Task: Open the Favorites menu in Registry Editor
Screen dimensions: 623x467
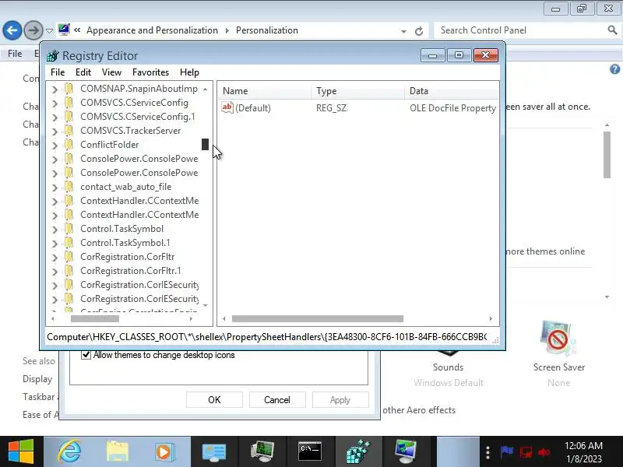Action: click(x=150, y=72)
